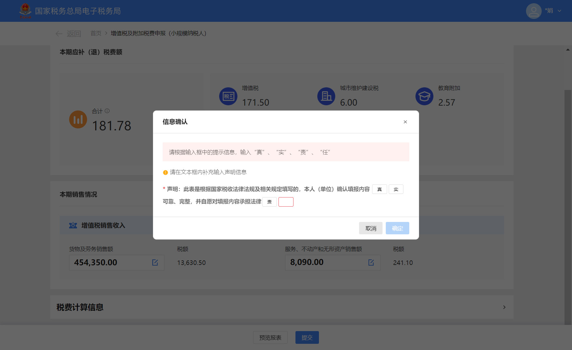572x350 pixels.
Task: Click the user avatar icon
Action: pos(534,11)
